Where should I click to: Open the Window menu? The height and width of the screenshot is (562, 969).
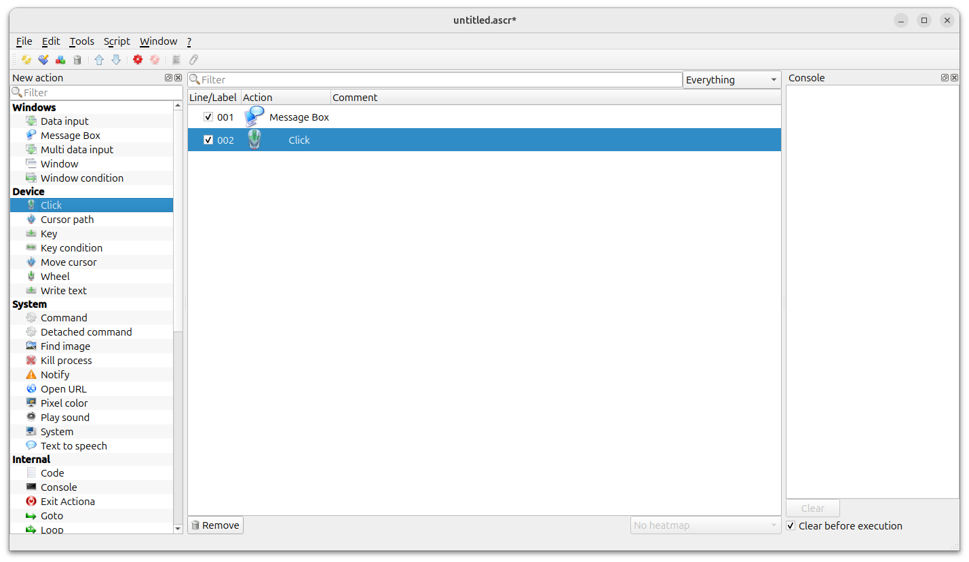click(x=158, y=41)
